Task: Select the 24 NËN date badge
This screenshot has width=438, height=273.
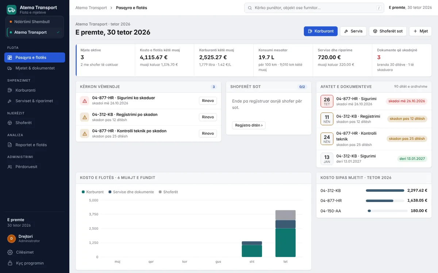Action: tap(327, 139)
